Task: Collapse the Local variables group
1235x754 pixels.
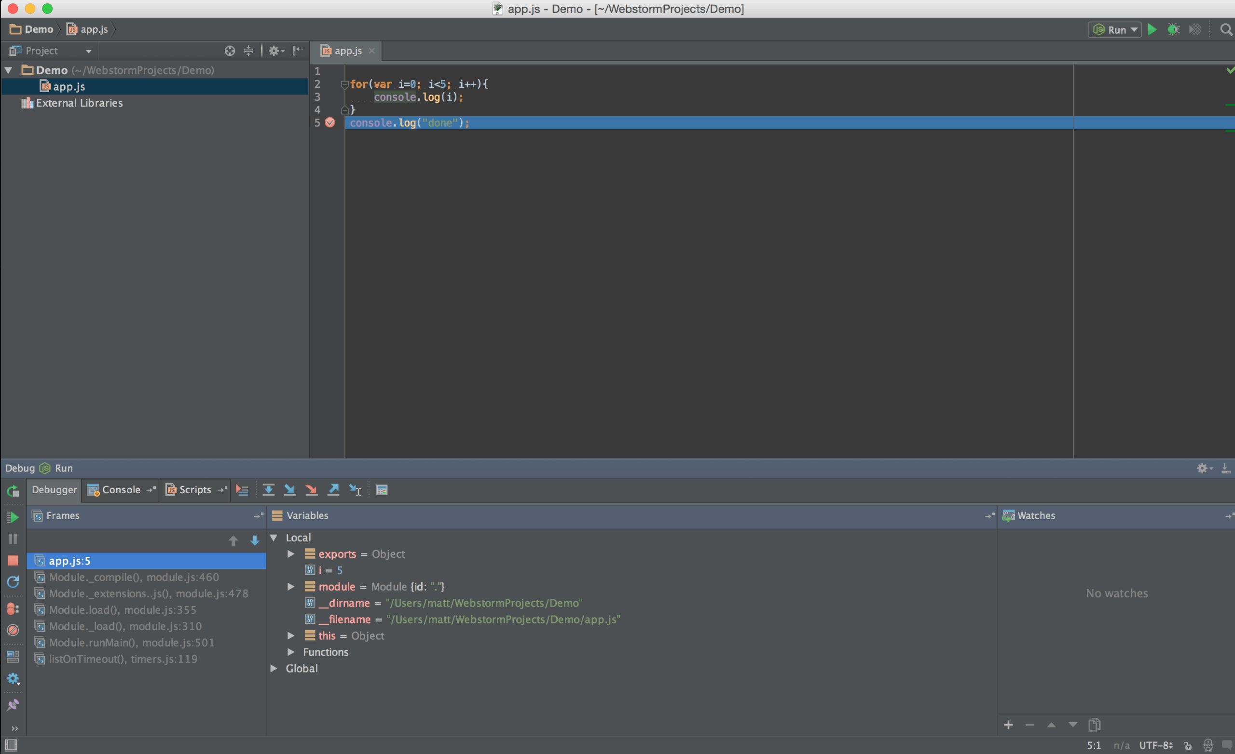Action: click(x=274, y=538)
